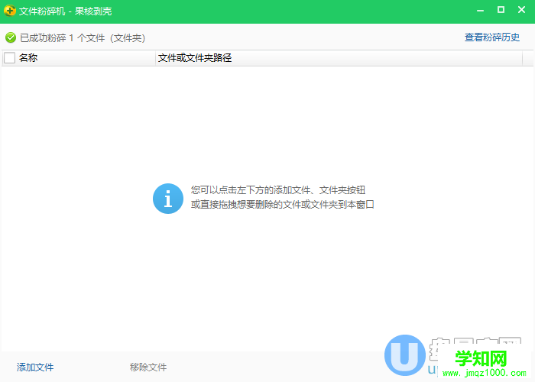
Task: Open 查看粉碎历史 shred history link
Action: click(492, 37)
